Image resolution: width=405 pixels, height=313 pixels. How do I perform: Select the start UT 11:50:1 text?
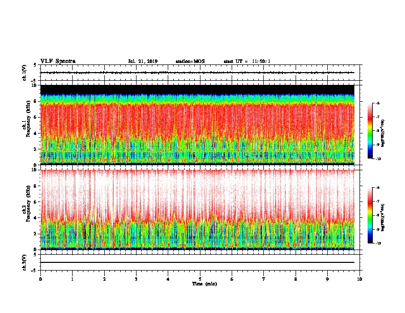pos(247,61)
